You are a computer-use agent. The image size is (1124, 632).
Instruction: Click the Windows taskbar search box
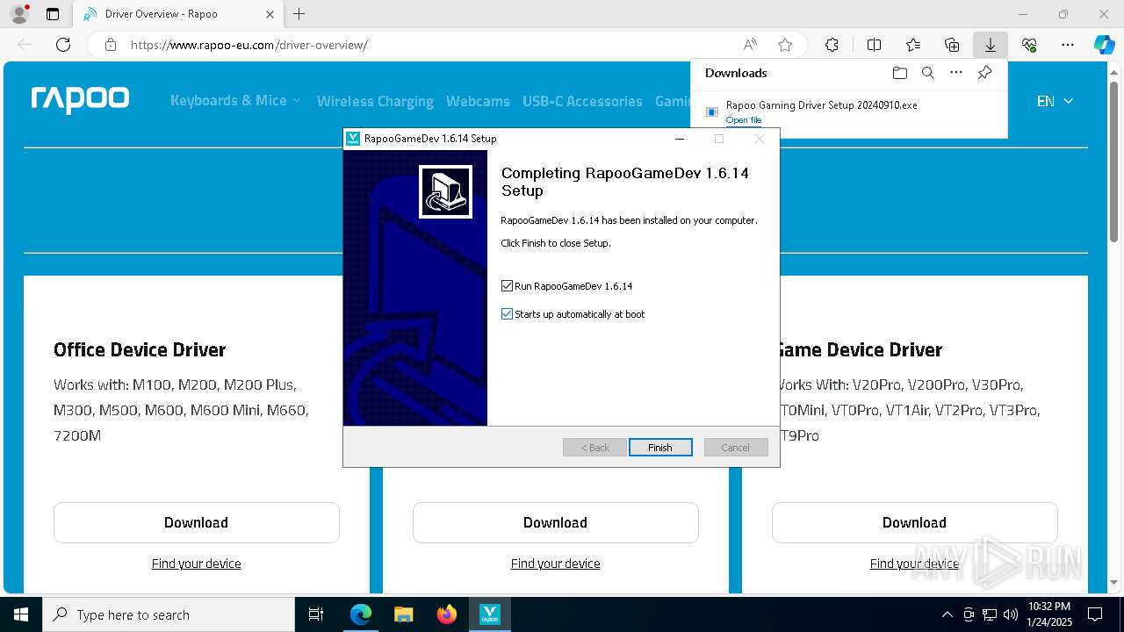point(169,614)
